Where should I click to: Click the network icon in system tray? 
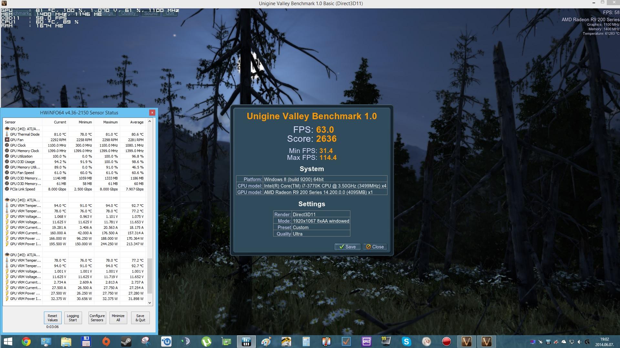pos(572,342)
